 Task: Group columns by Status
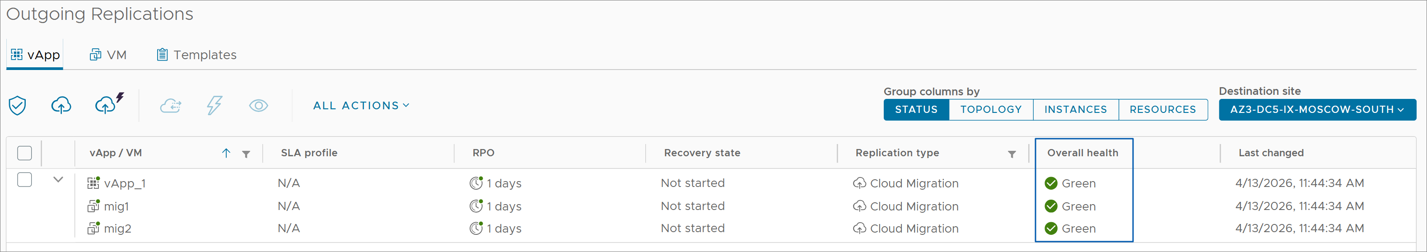click(916, 110)
